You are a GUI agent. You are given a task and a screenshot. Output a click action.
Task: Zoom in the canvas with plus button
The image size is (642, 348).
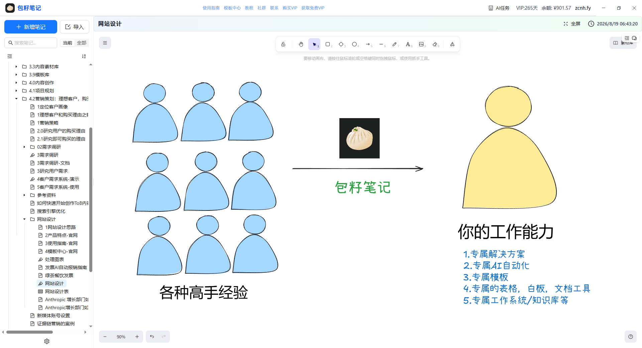click(x=137, y=337)
